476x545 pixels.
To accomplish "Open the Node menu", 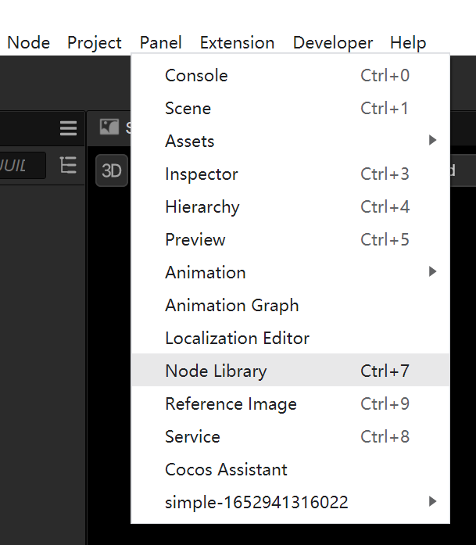I will coord(28,42).
